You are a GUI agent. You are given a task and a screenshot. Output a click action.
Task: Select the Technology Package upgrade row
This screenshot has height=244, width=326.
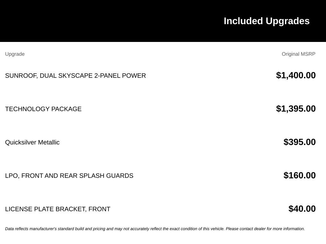click(160, 109)
